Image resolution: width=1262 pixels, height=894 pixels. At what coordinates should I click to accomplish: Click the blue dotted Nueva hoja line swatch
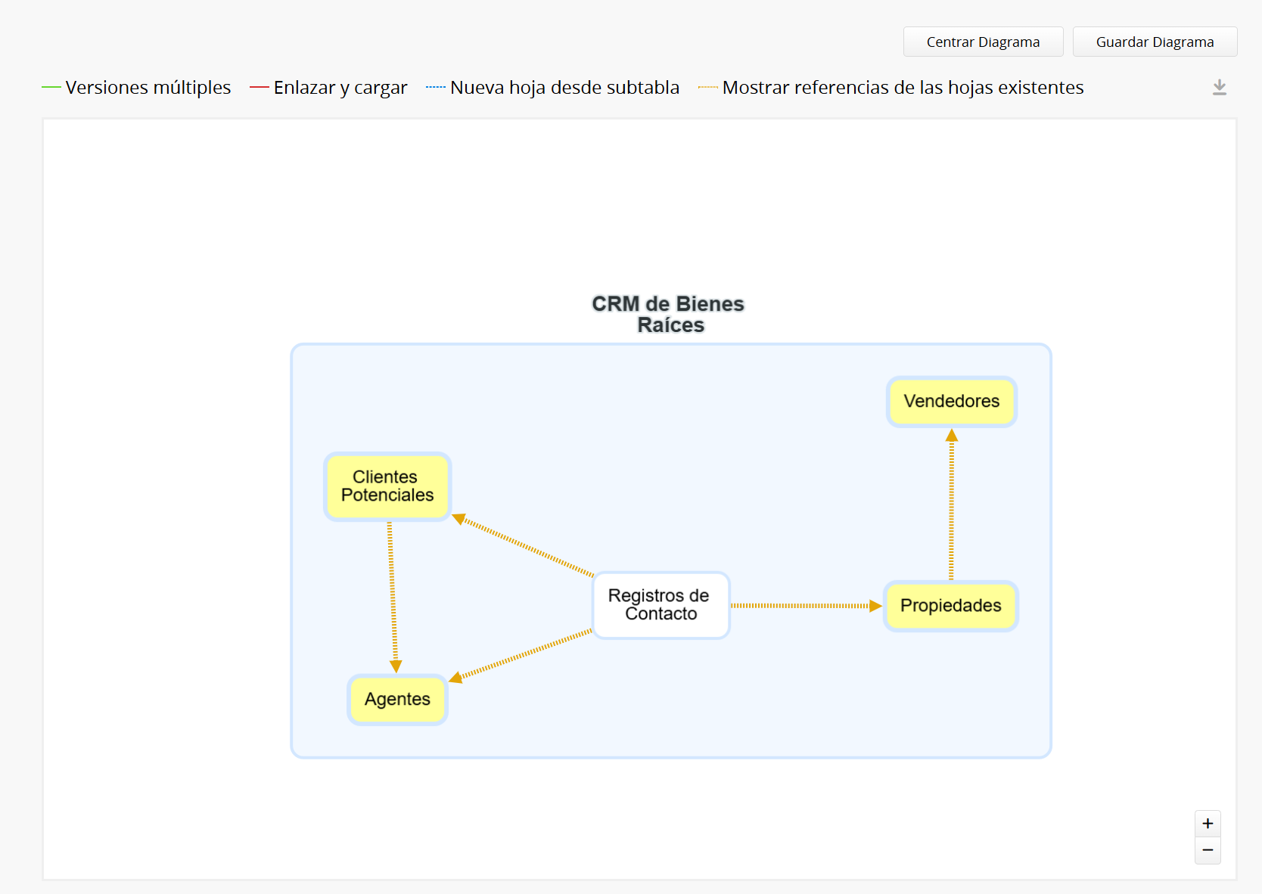pyautogui.click(x=436, y=88)
